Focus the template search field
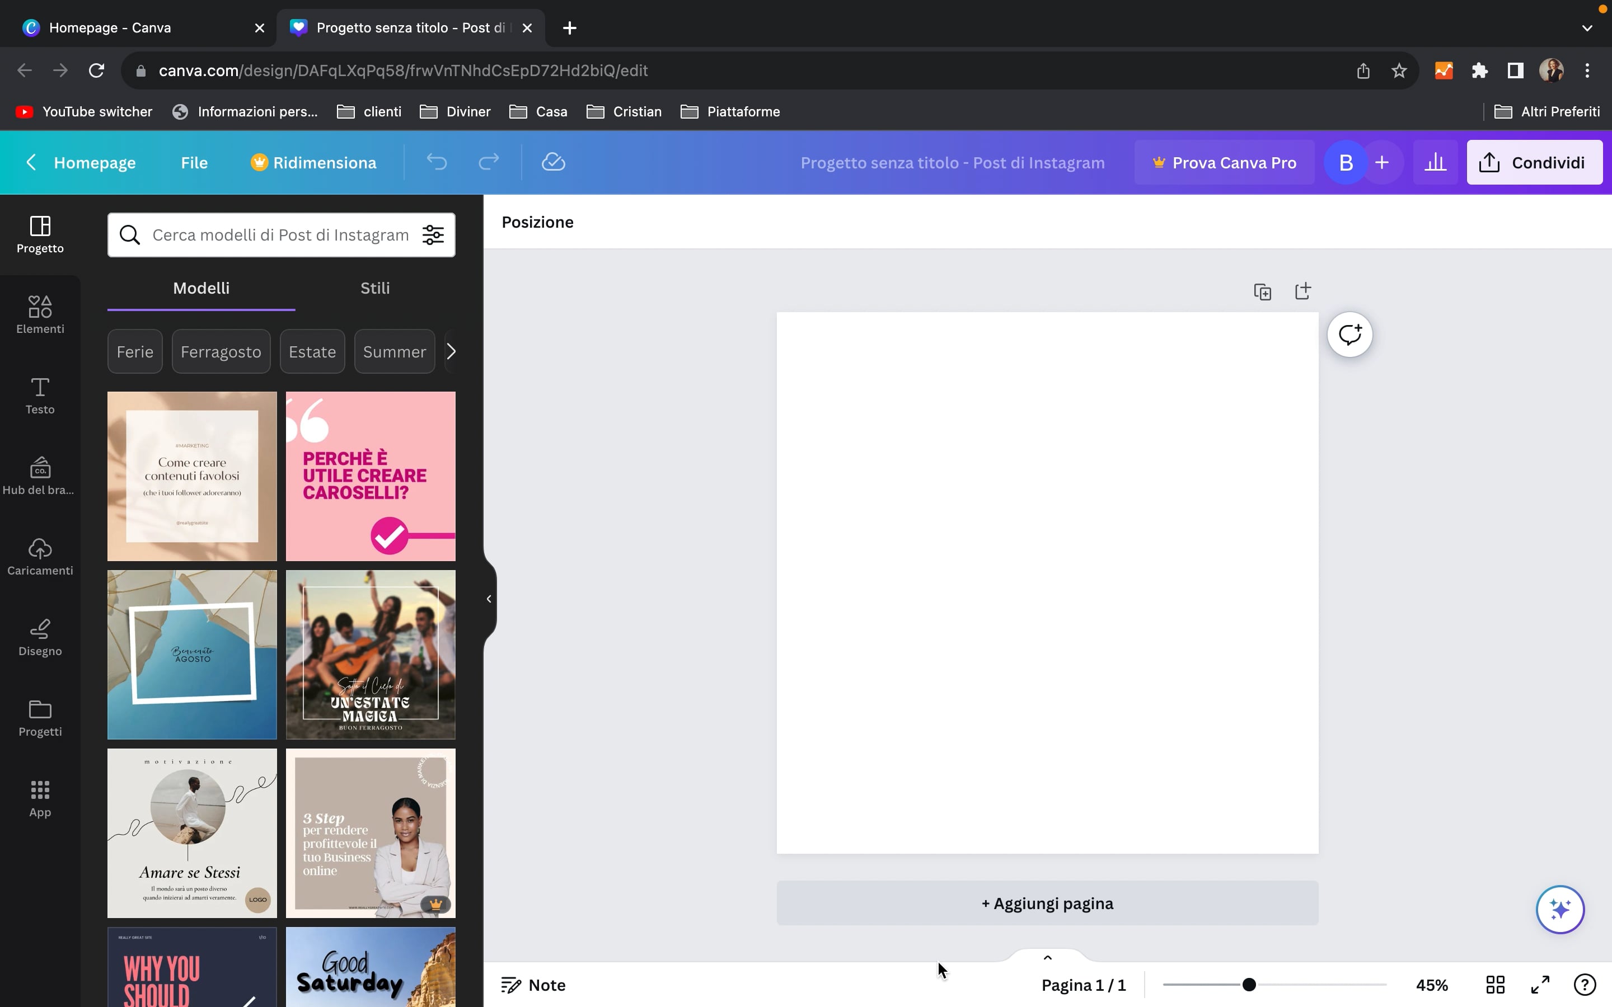The height and width of the screenshot is (1007, 1612). 281,234
